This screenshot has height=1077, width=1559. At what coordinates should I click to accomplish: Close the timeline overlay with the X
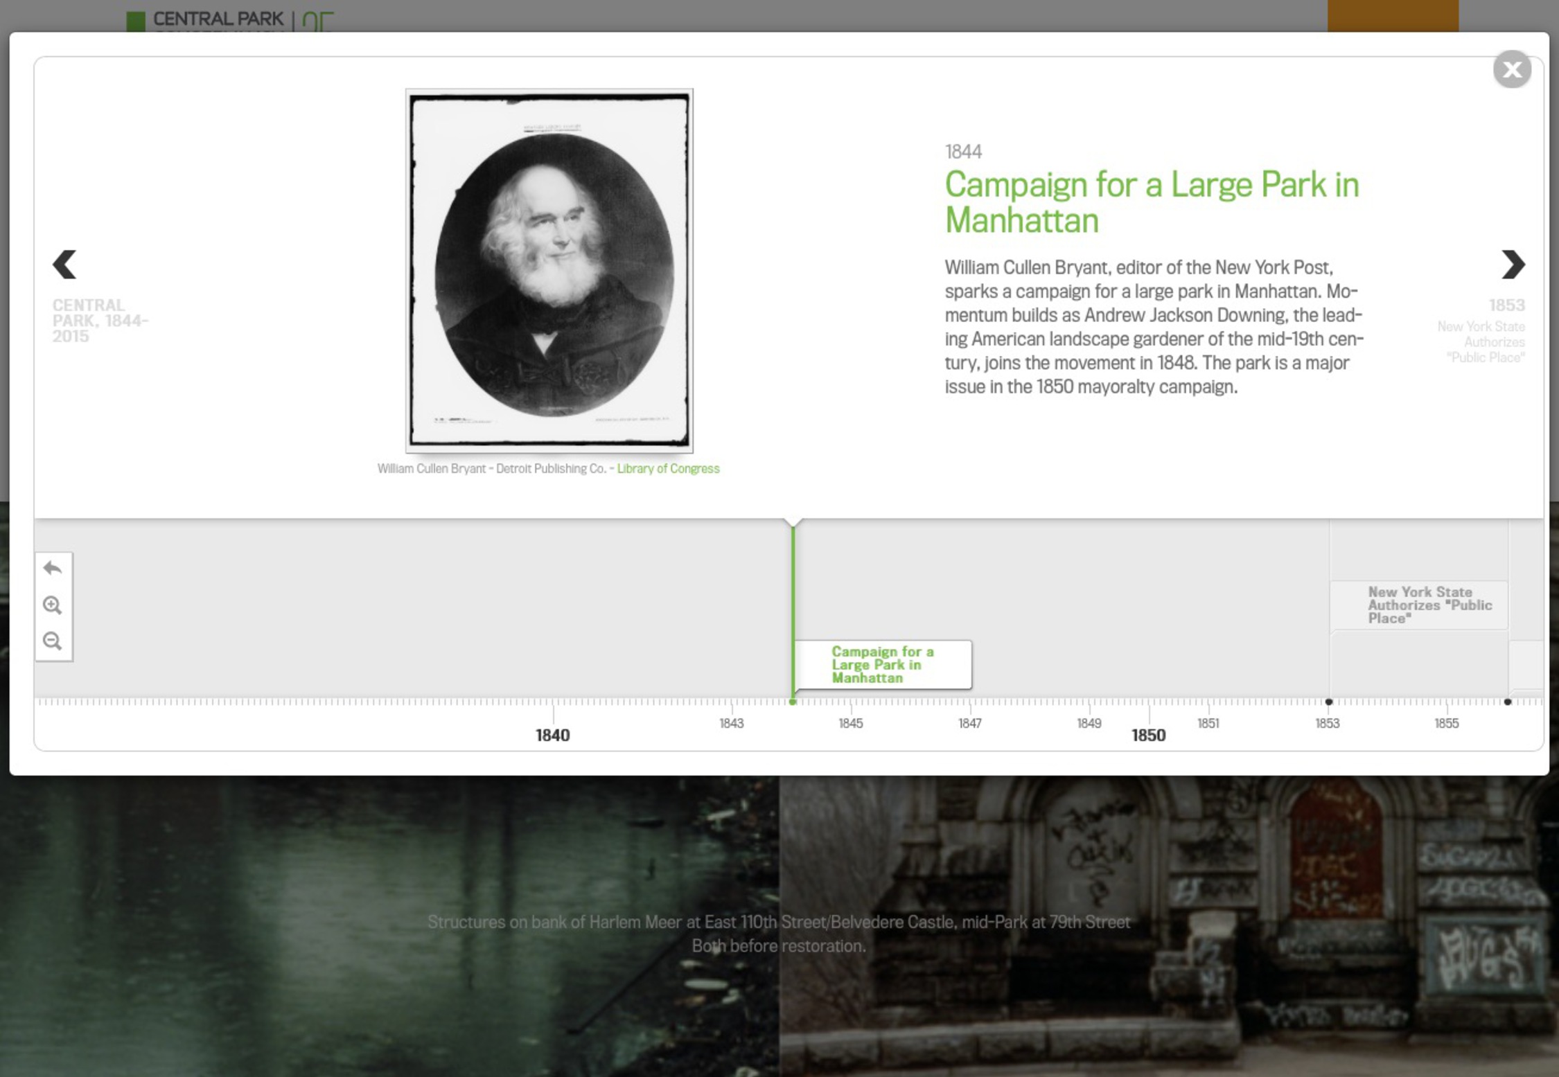tap(1512, 69)
